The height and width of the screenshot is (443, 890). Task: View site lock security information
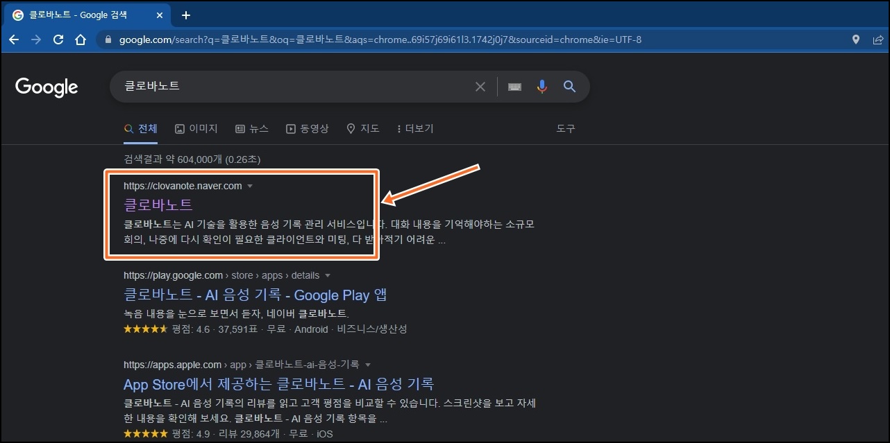click(x=108, y=40)
